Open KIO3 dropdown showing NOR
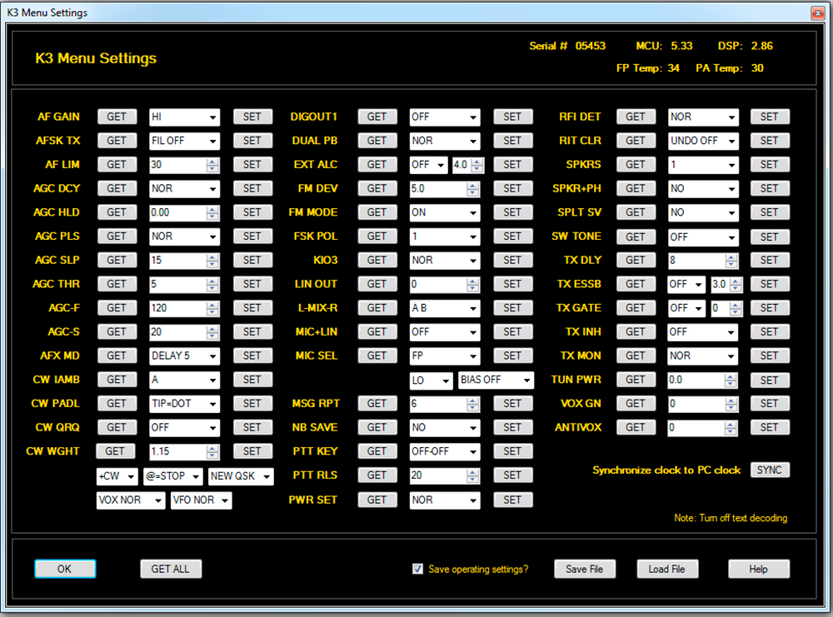This screenshot has width=833, height=617. [445, 260]
